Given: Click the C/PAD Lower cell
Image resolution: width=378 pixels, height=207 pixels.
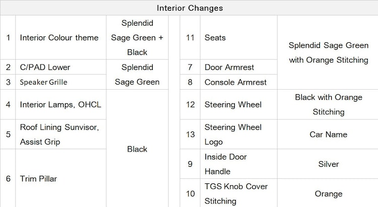Looking at the screenshot, I should pyautogui.click(x=45, y=67).
